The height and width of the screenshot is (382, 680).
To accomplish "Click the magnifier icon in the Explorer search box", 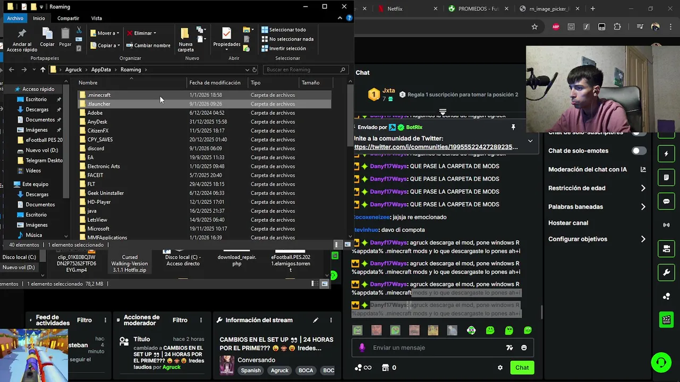I will coord(343,70).
